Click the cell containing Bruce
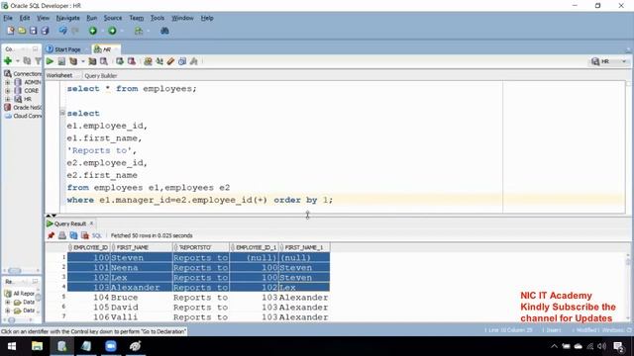 point(141,298)
